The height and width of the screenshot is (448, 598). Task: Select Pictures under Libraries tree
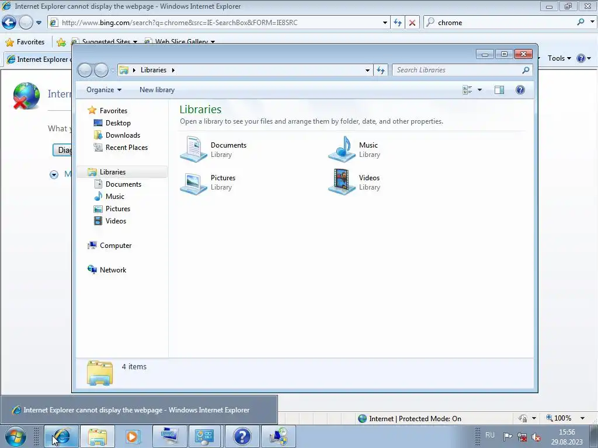[118, 209]
